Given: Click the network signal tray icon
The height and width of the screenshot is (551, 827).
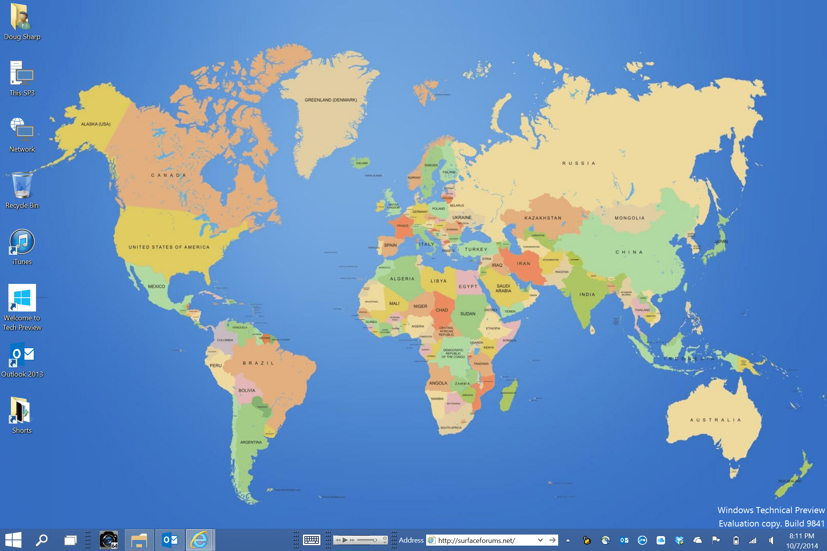Looking at the screenshot, I should pos(753,540).
